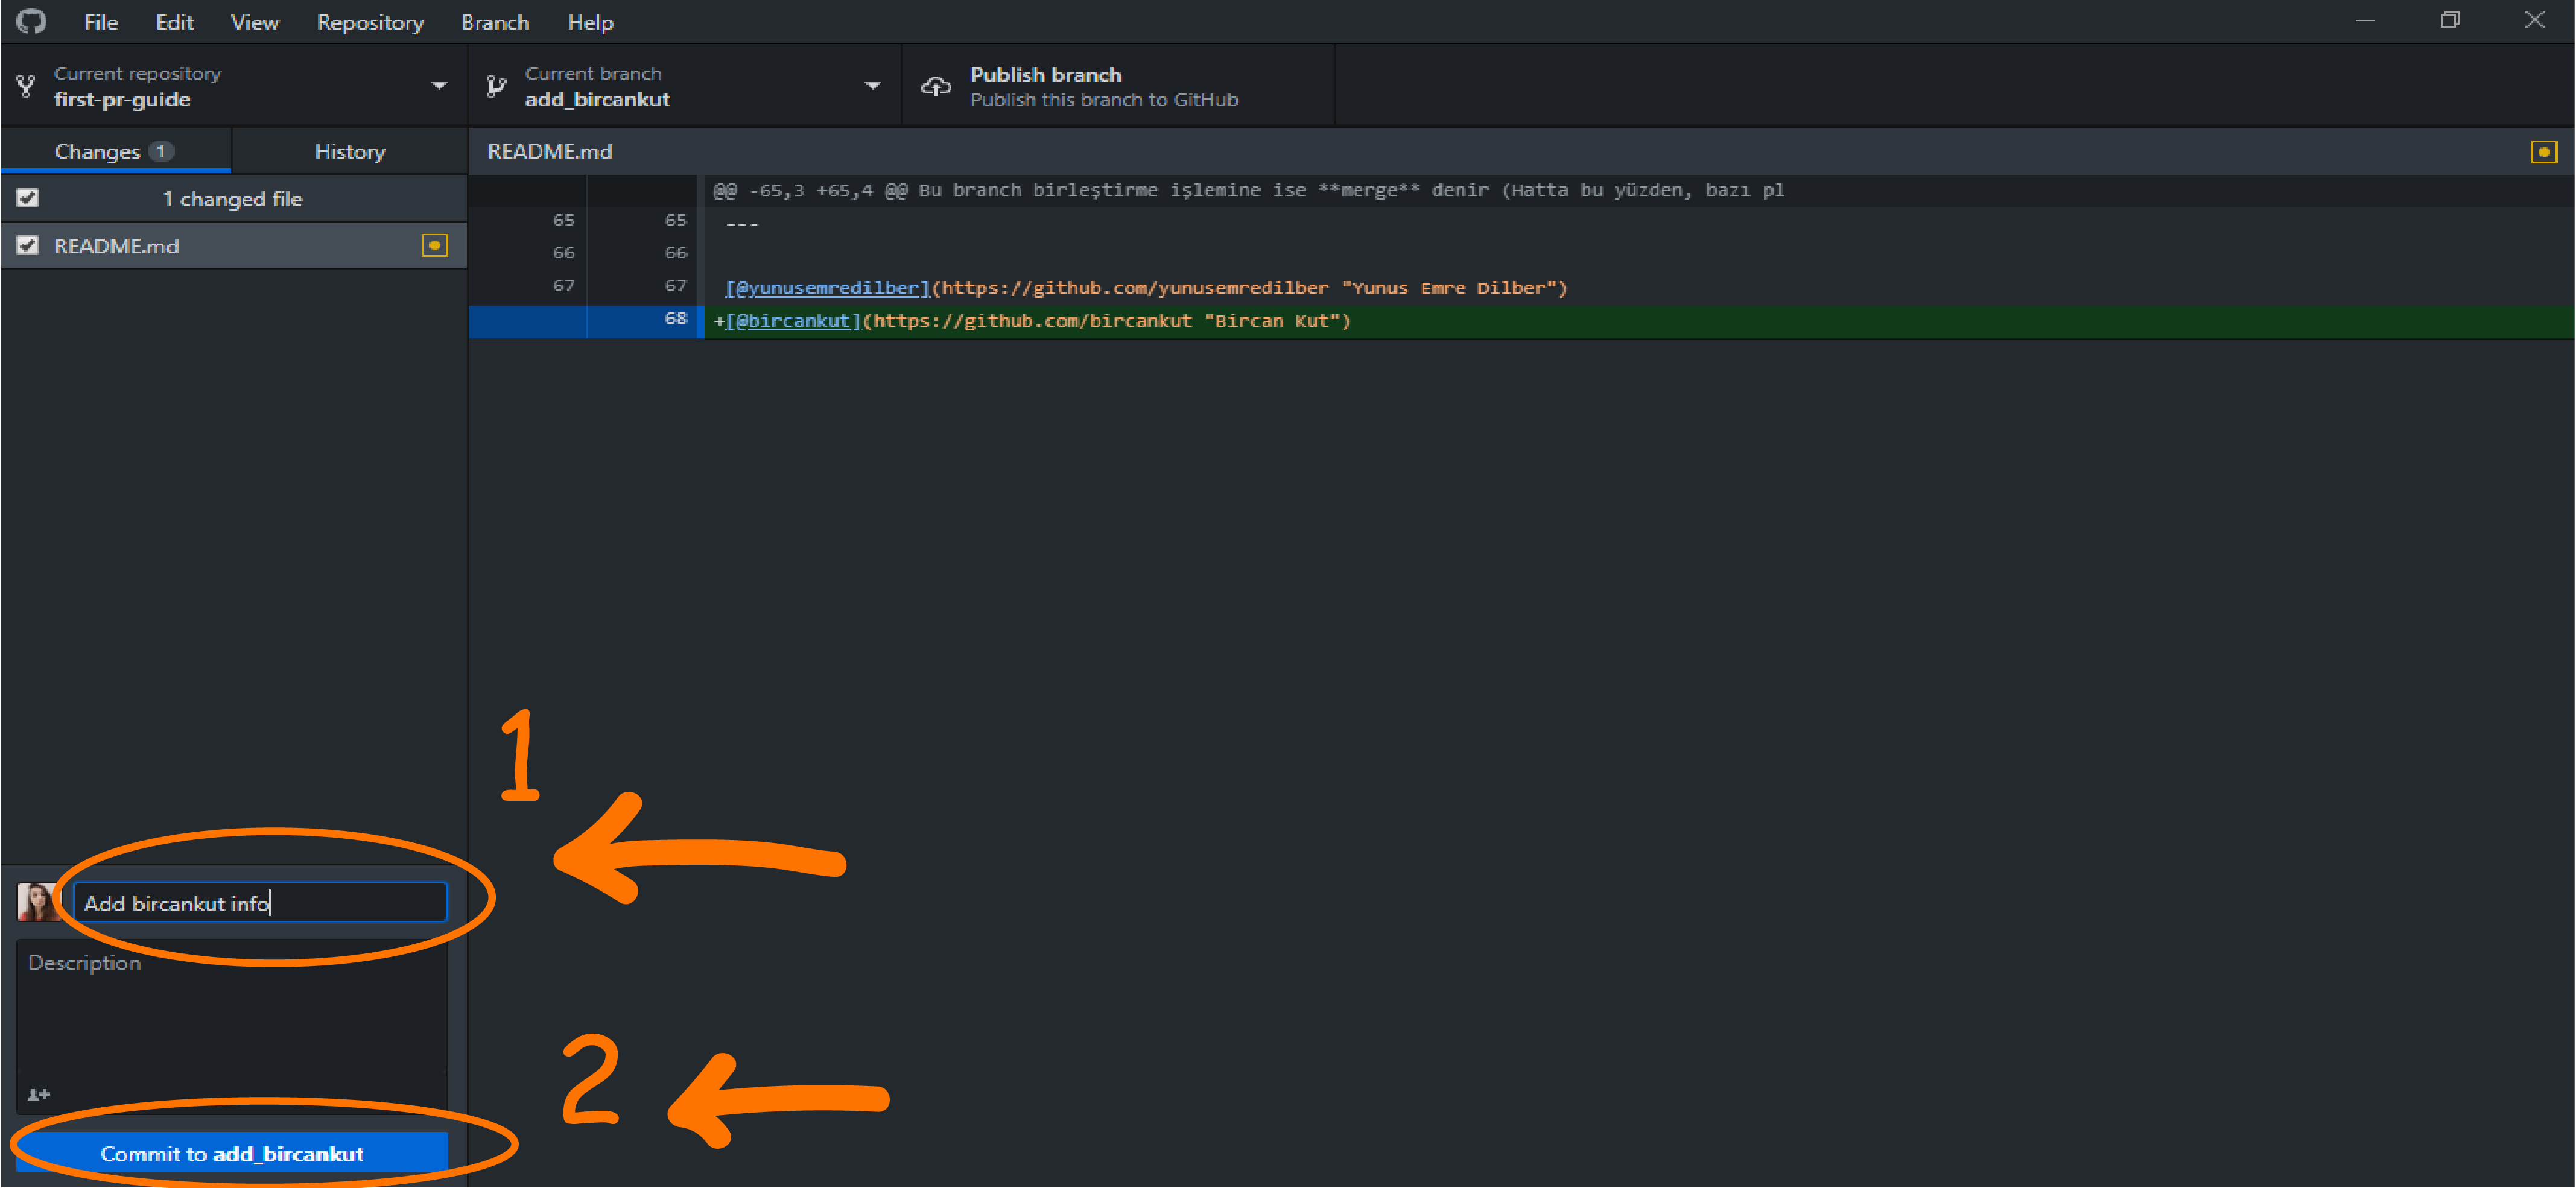The width and height of the screenshot is (2576, 1188).
Task: Open the Branch menu
Action: 495,22
